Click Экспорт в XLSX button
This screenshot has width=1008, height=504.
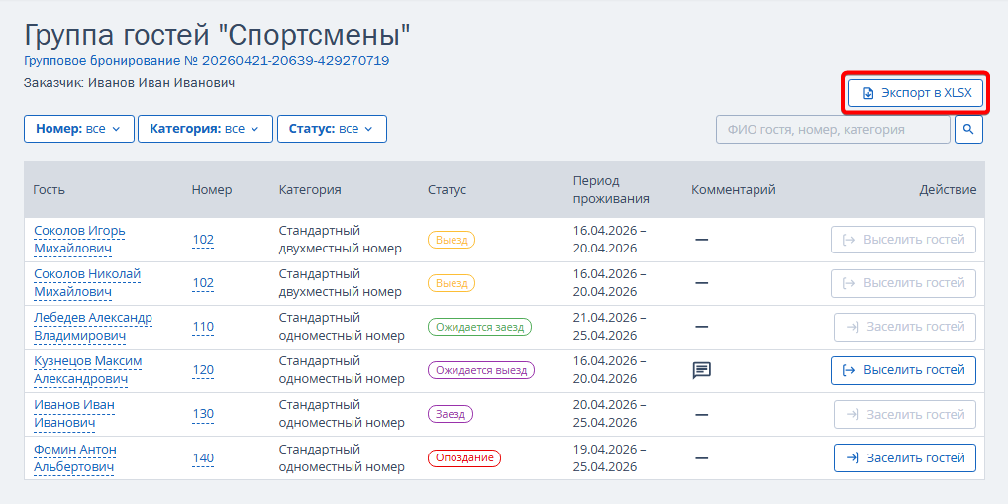pyautogui.click(x=916, y=93)
